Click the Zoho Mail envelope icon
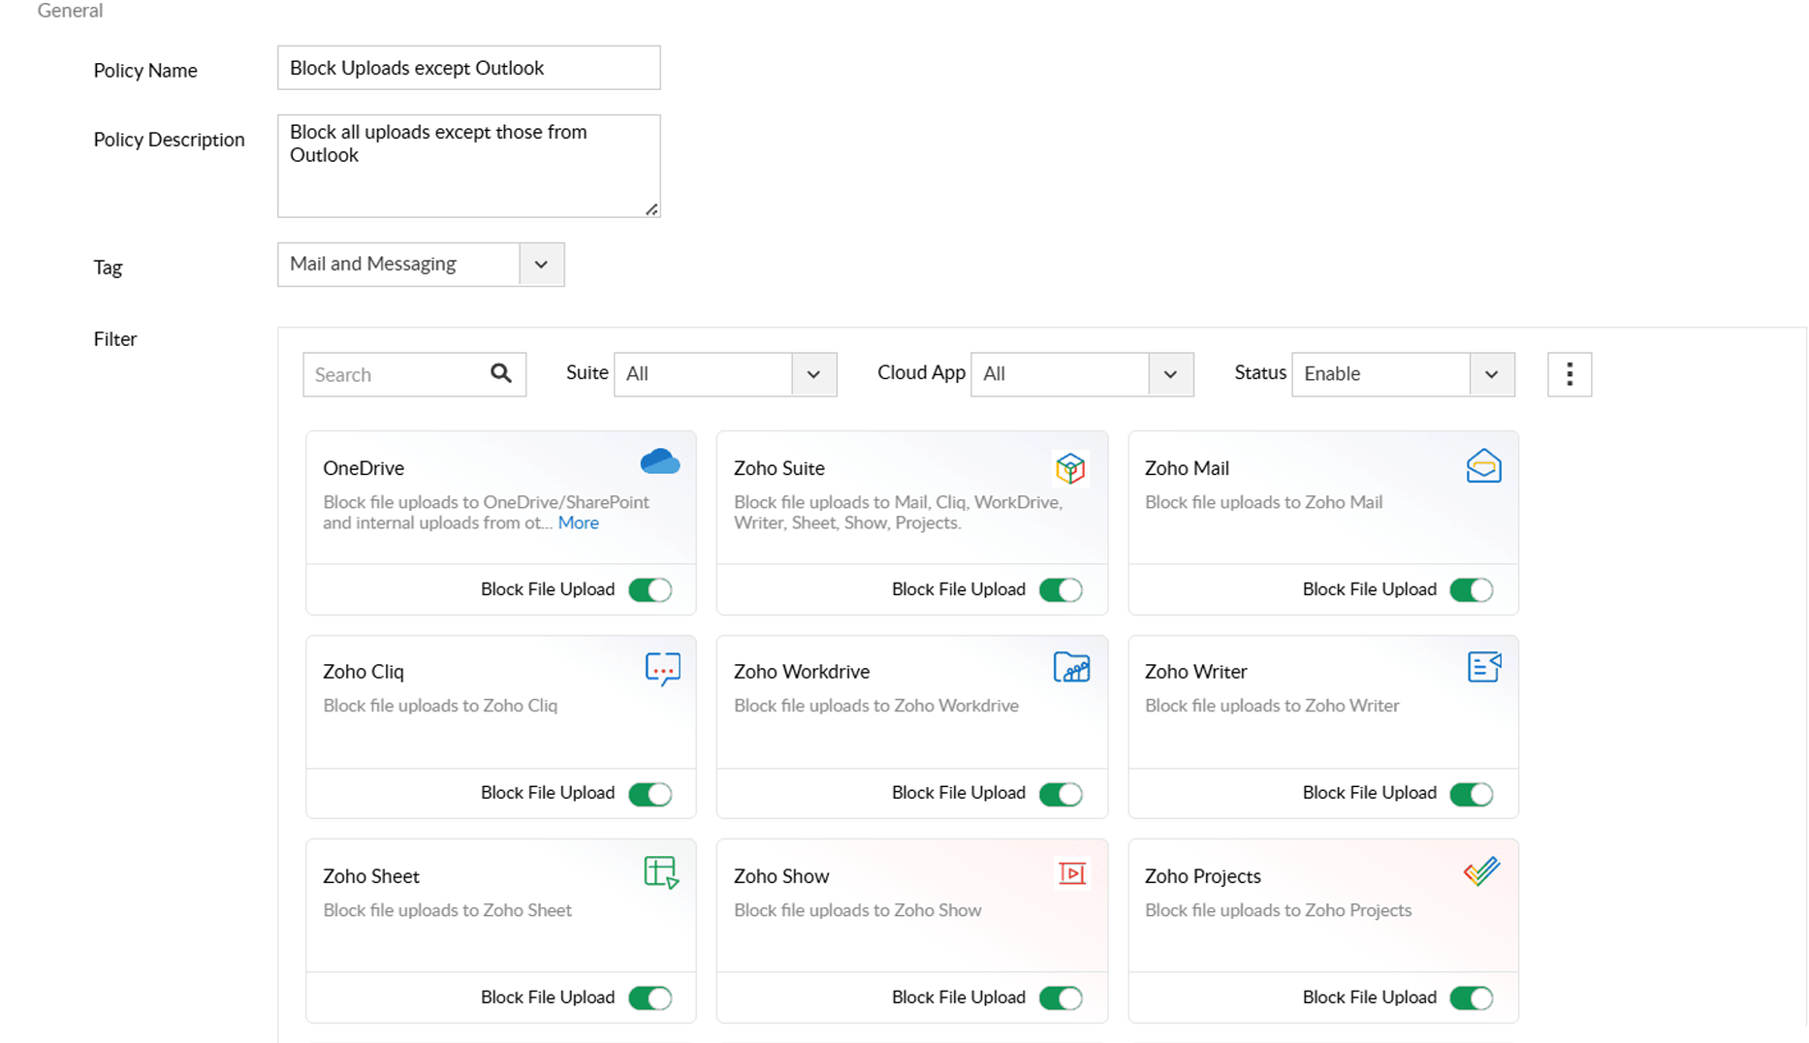This screenshot has width=1809, height=1043. [x=1482, y=464]
